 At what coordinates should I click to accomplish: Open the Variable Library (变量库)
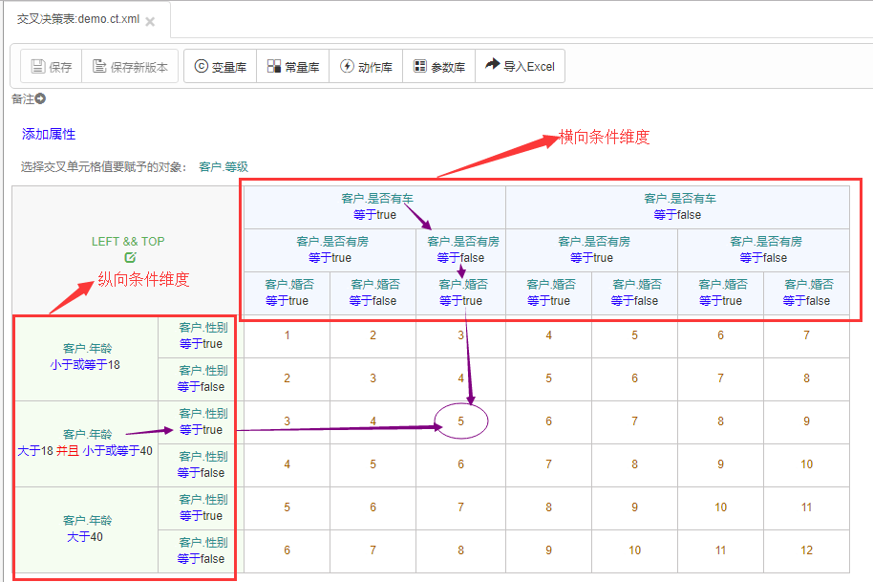[221, 66]
